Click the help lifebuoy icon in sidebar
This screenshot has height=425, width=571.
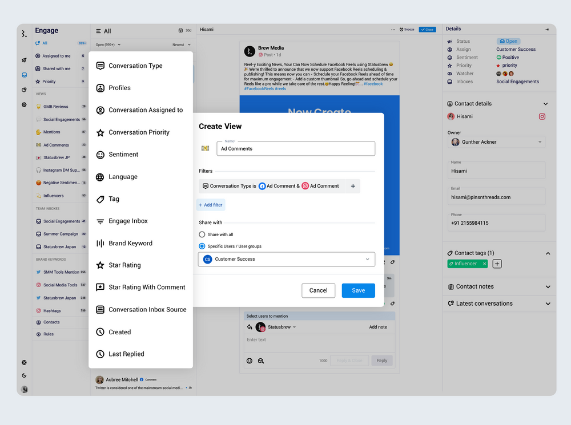pos(24,362)
